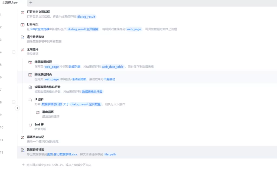This screenshot has height=169, width=277.
Task: Click the 鼠标滚动网页 scroll step icon
Action: coord(30,75)
